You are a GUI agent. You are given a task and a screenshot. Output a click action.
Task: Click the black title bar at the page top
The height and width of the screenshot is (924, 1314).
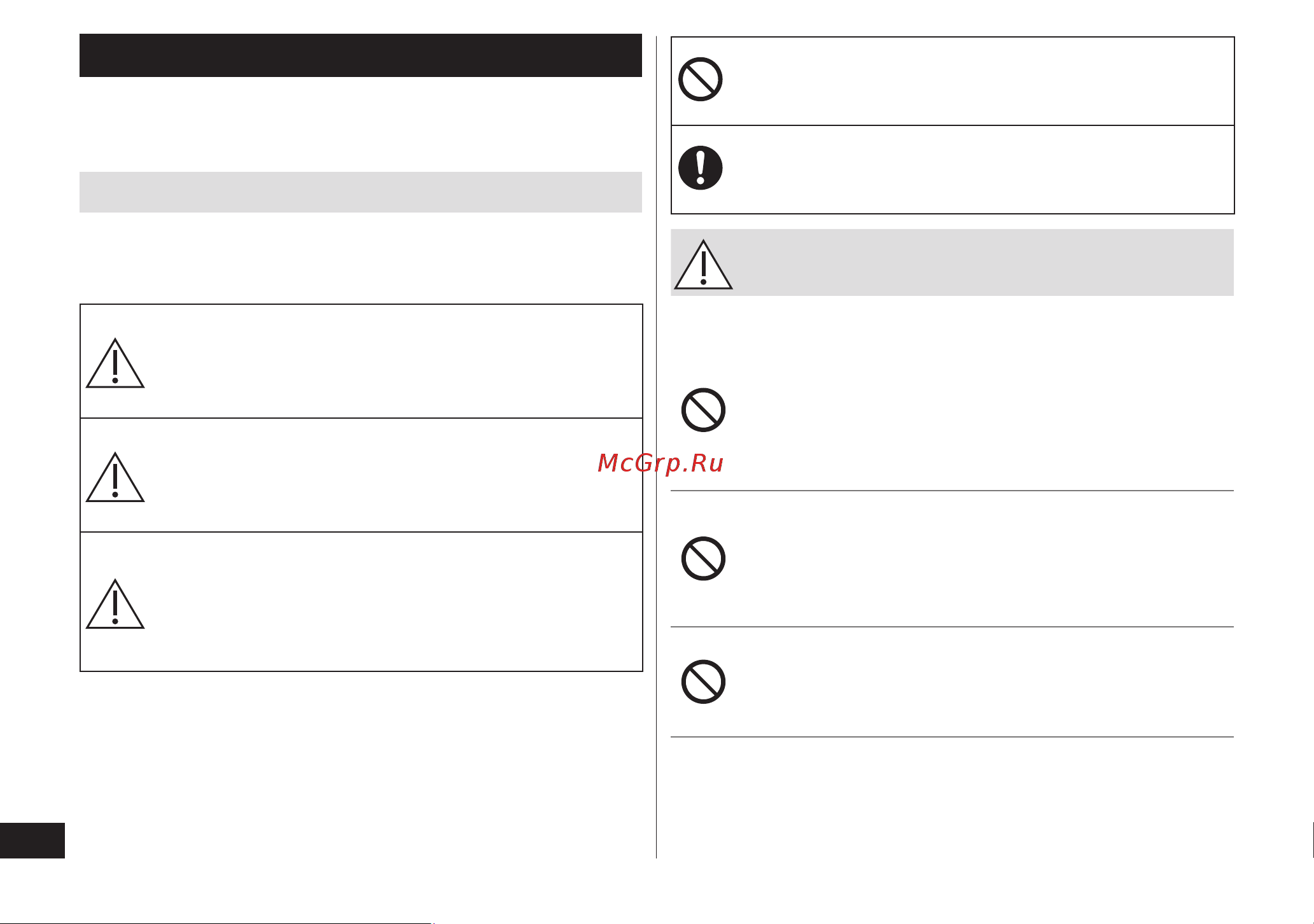(360, 55)
